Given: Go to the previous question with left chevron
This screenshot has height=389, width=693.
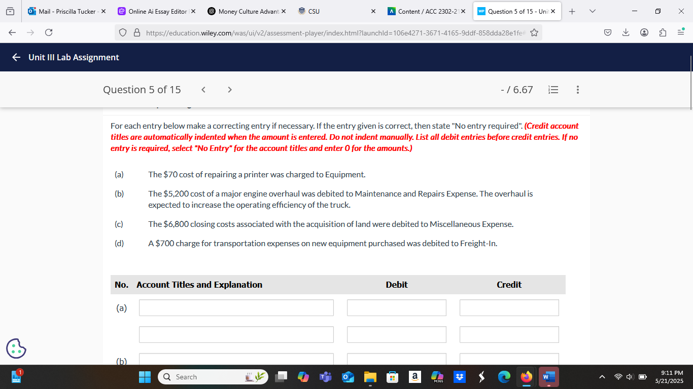Looking at the screenshot, I should click(x=203, y=89).
